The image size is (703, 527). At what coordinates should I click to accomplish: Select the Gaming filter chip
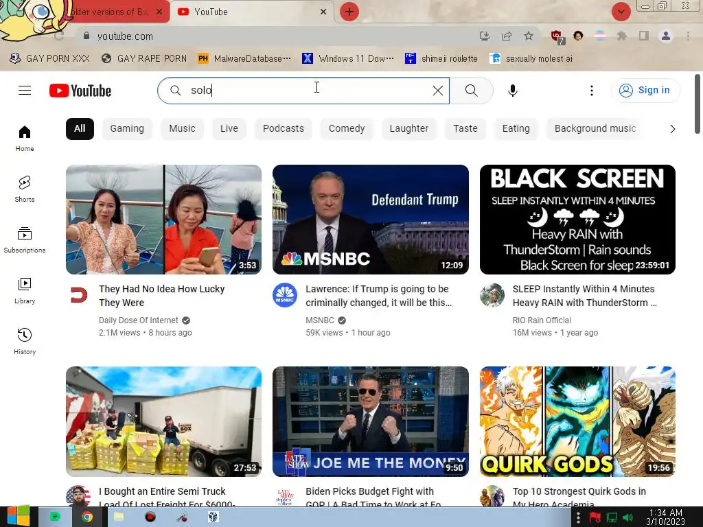[127, 128]
